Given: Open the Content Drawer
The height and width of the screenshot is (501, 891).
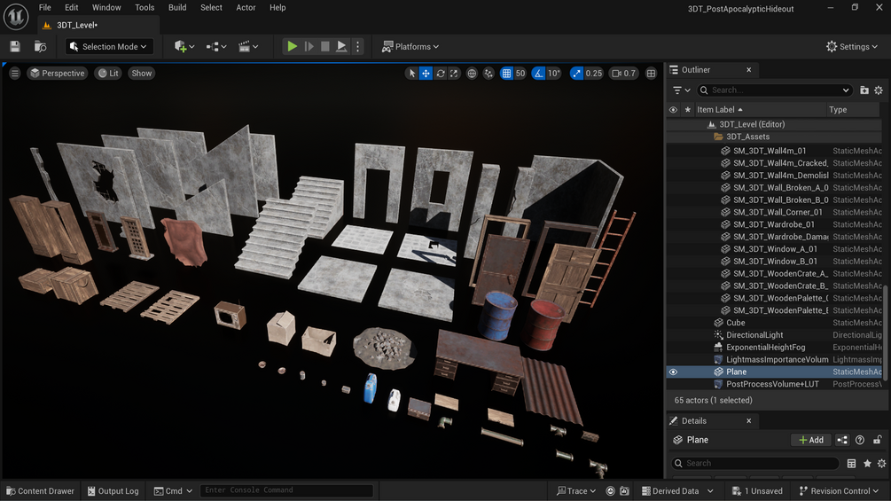Looking at the screenshot, I should tap(41, 490).
